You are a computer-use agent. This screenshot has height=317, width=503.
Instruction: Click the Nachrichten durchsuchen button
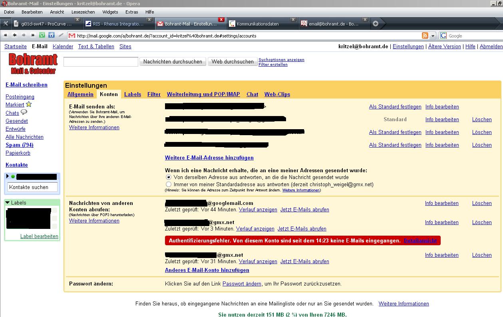tap(173, 61)
